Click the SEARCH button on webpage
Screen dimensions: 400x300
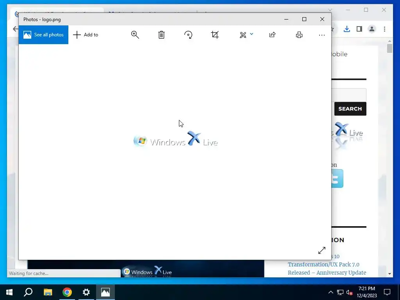(x=350, y=109)
